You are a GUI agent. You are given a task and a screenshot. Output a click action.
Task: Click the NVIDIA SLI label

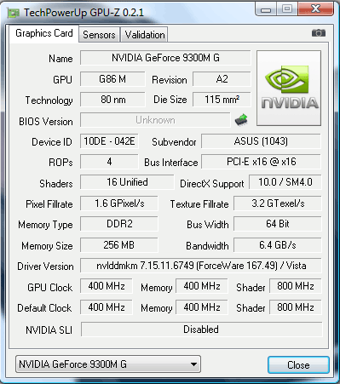click(x=49, y=330)
